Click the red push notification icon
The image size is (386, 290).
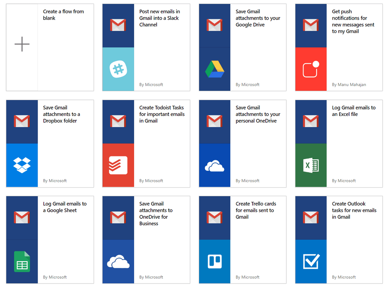tap(311, 69)
